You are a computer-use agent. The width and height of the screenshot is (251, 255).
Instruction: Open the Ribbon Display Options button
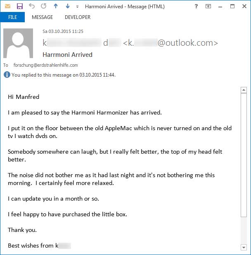pyautogui.click(x=208, y=6)
